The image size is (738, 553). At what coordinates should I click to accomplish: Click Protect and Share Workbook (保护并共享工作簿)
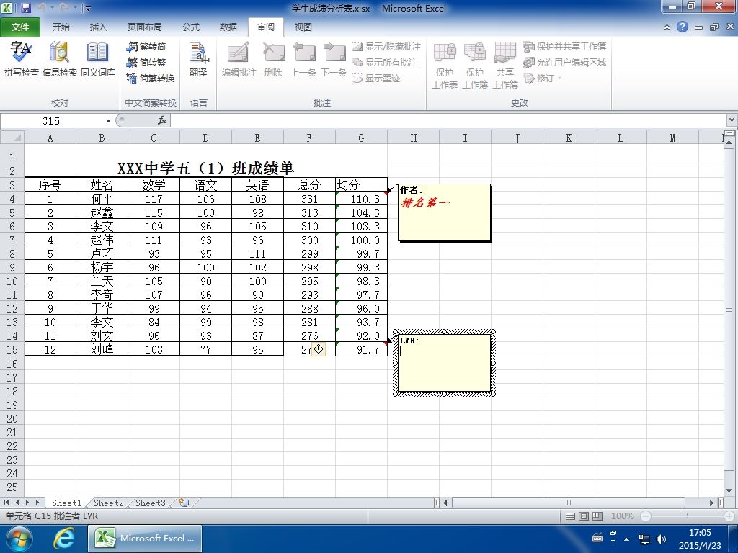tap(565, 47)
